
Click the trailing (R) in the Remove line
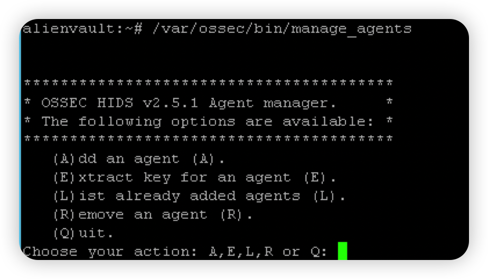point(231,215)
